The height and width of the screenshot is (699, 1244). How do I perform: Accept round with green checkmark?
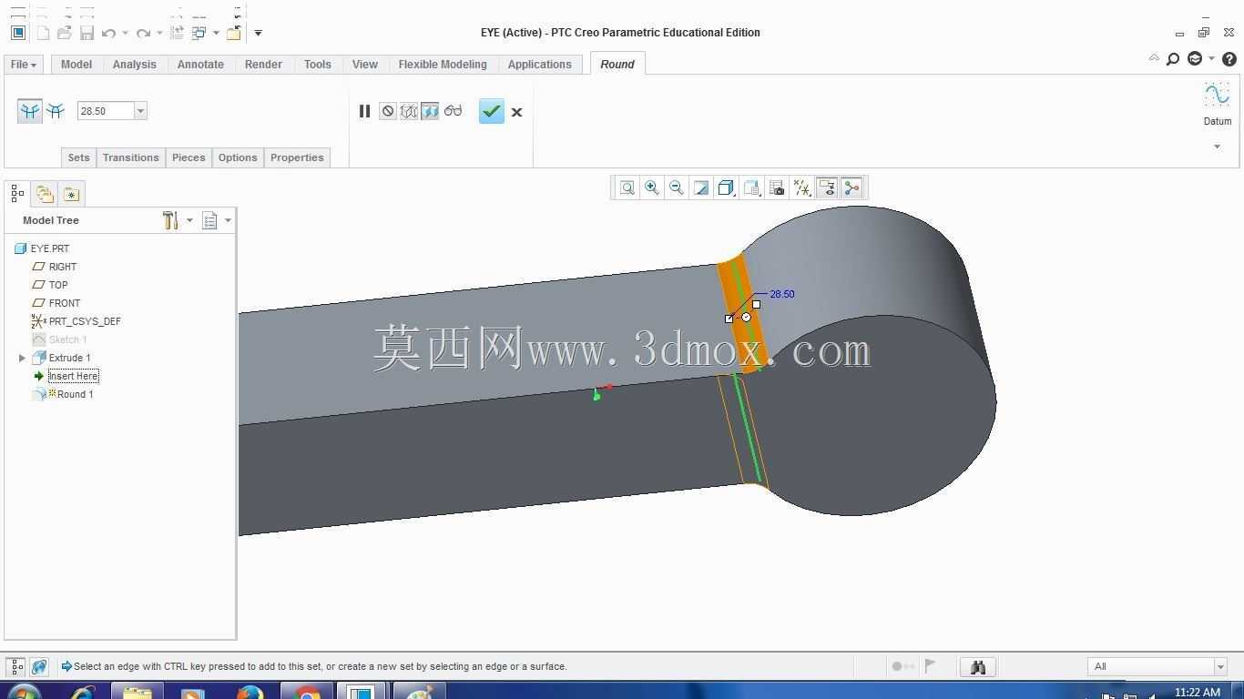coord(492,111)
